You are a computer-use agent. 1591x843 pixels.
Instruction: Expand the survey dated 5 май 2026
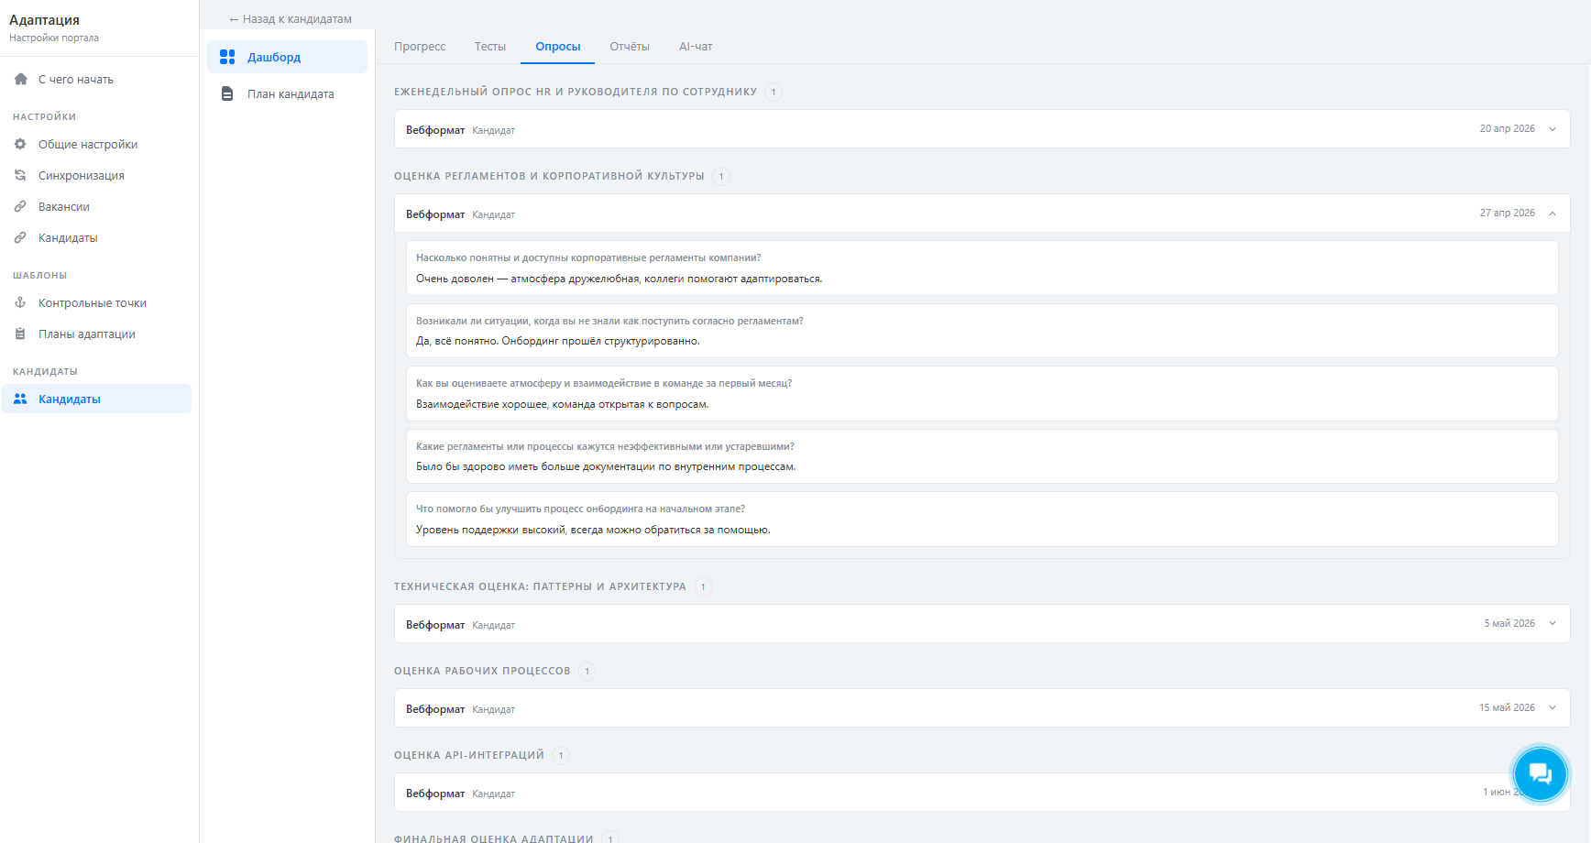tap(1553, 624)
